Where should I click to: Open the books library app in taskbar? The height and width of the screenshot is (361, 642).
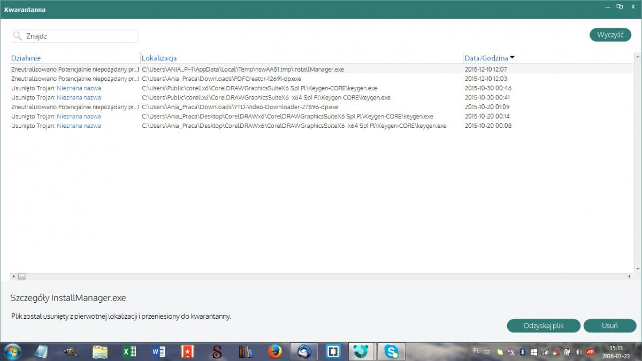246,351
